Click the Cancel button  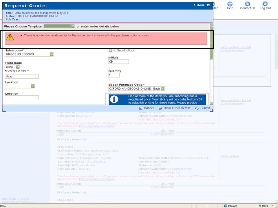(x=147, y=108)
